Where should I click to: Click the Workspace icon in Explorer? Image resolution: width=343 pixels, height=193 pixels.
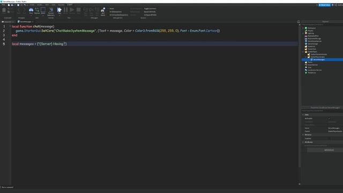pyautogui.click(x=306, y=28)
